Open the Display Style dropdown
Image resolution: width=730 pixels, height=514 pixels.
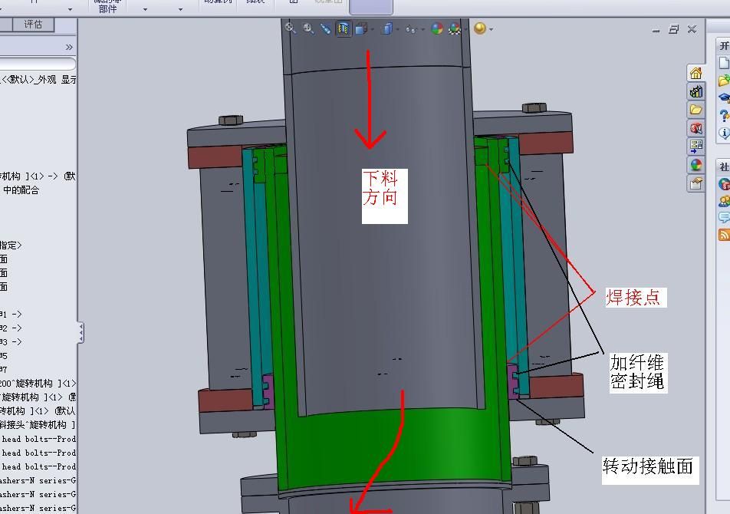(388, 29)
